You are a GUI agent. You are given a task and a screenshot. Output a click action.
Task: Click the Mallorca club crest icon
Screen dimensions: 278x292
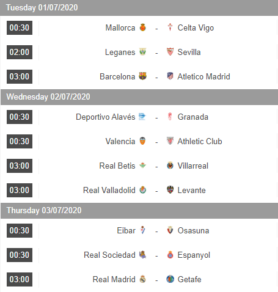pyautogui.click(x=143, y=27)
